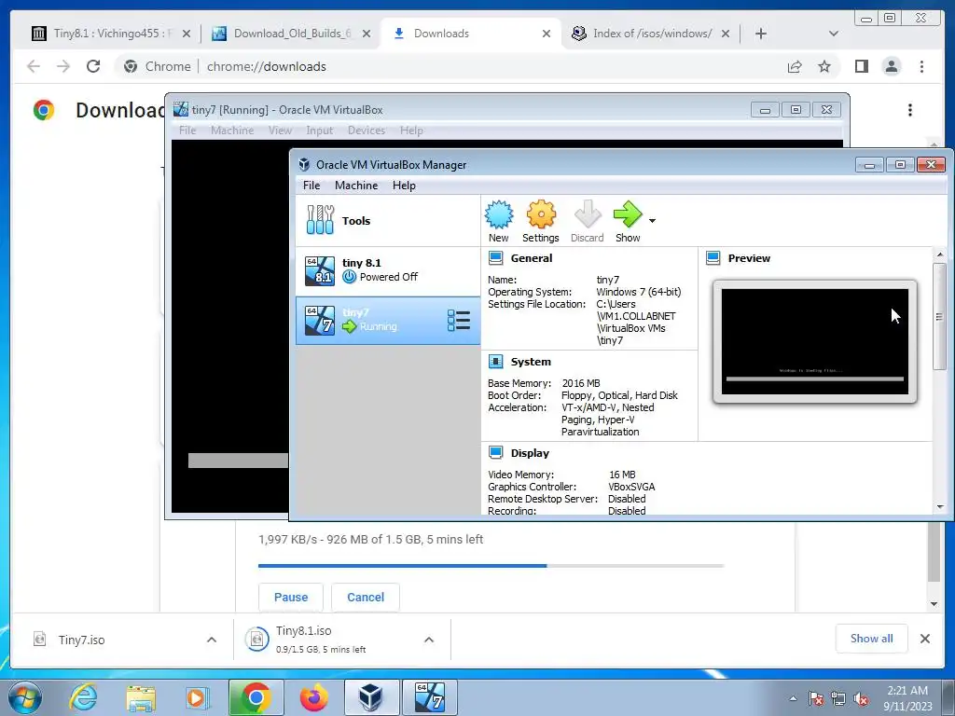Click the VirtualBox Manager details scrollbar
Screen dimensions: 955x716
tap(939, 317)
